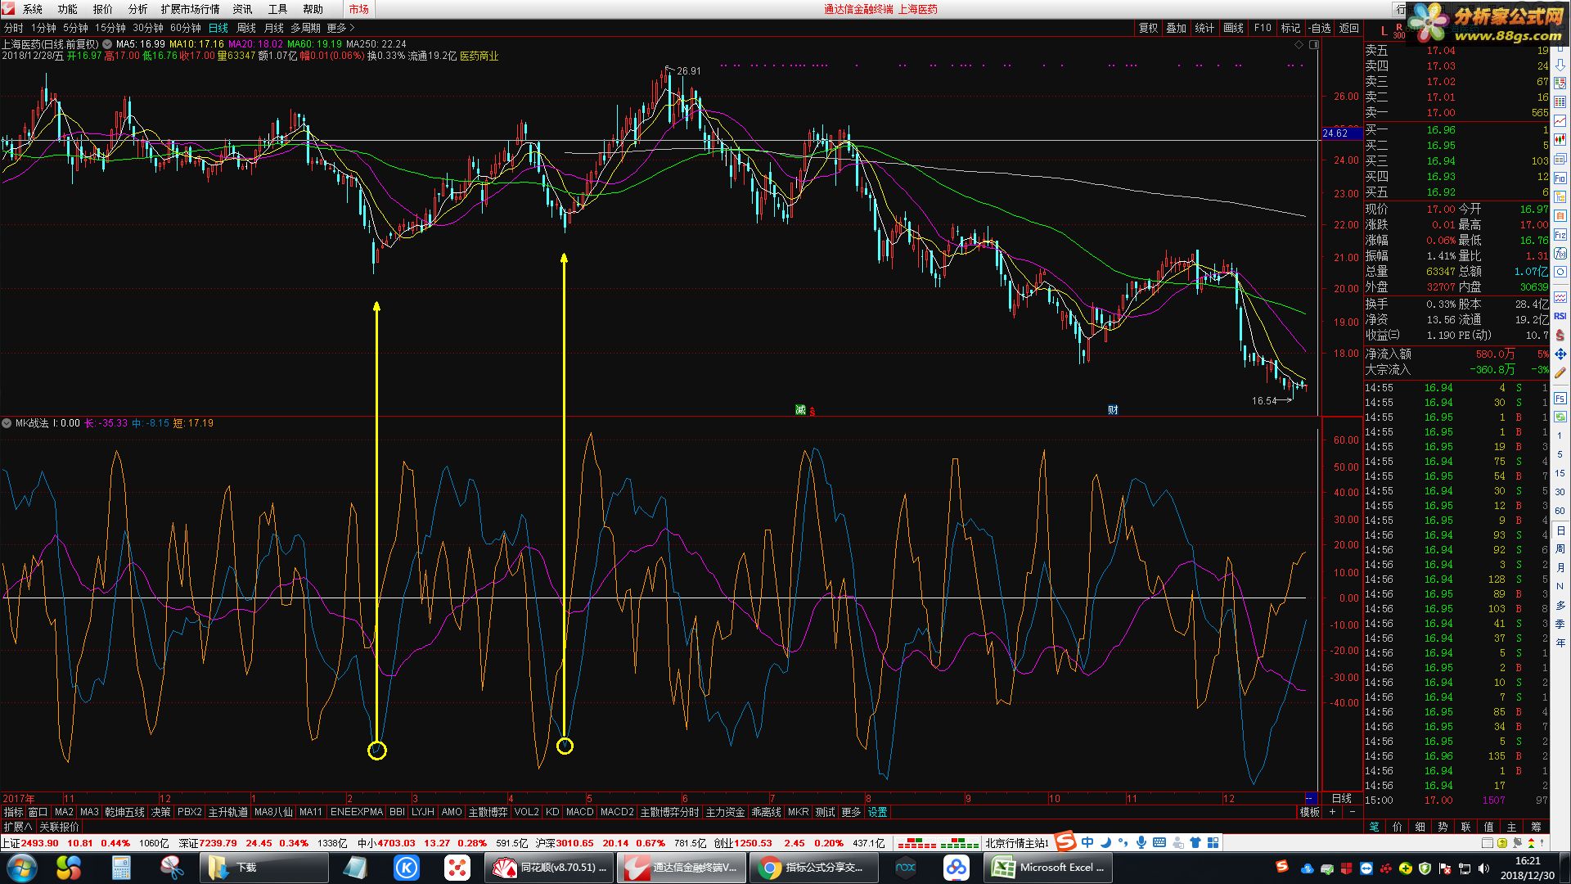Click the plus button next to 模板
1571x884 pixels.
(1332, 812)
